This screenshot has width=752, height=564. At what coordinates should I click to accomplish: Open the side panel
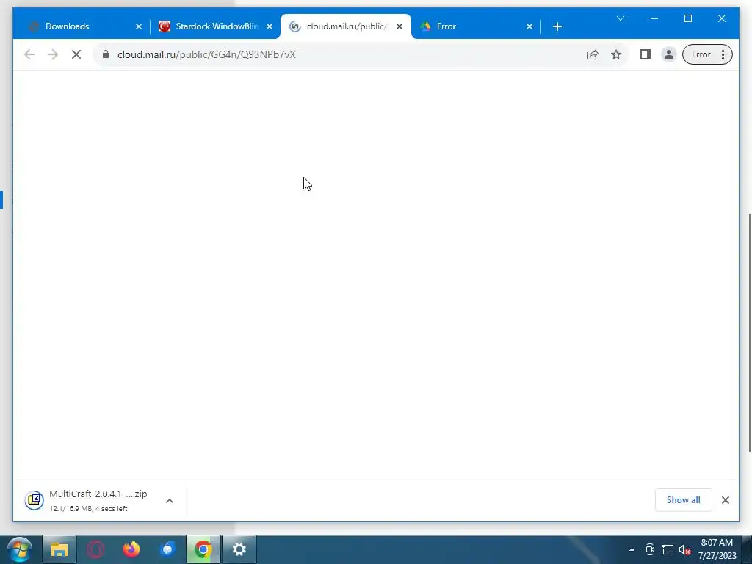646,54
